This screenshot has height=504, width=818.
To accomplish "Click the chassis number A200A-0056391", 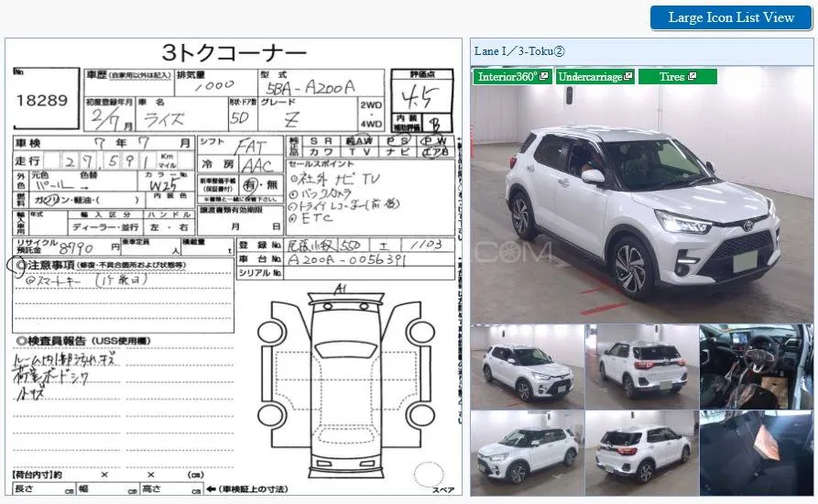I will 347,260.
